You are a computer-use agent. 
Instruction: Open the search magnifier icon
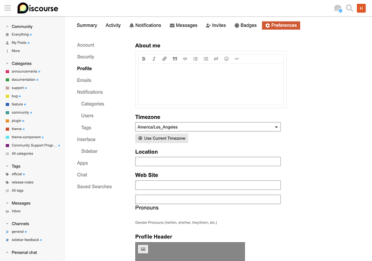349,8
